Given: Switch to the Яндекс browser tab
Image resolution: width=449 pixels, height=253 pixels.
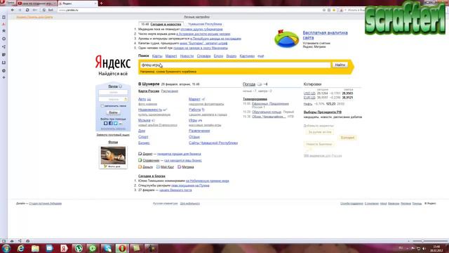Looking at the screenshot, I should (x=78, y=4).
